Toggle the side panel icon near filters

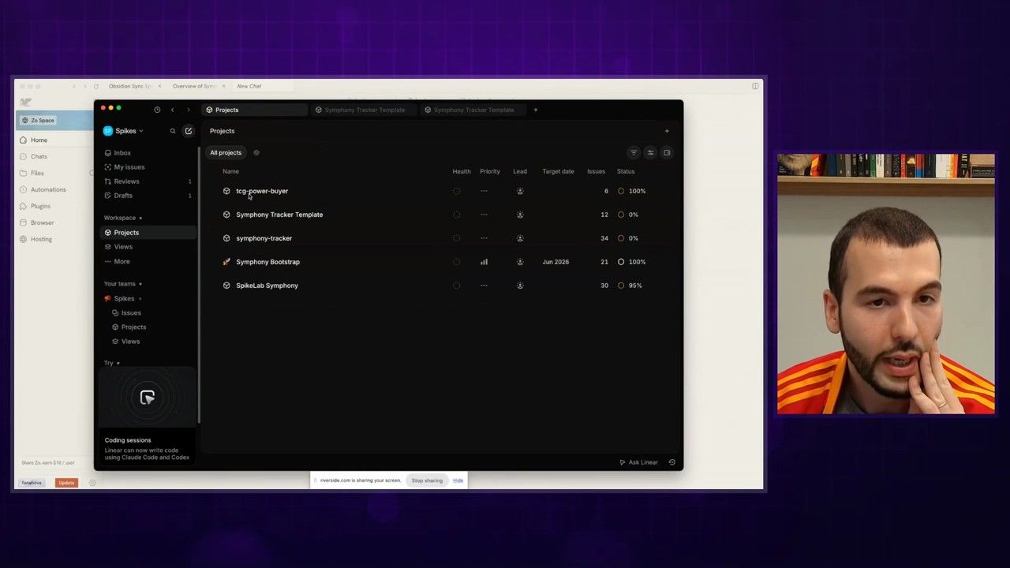667,153
